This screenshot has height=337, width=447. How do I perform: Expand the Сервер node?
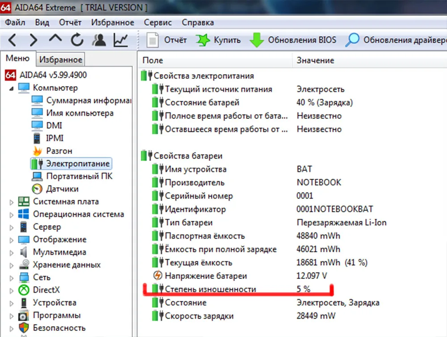12,227
